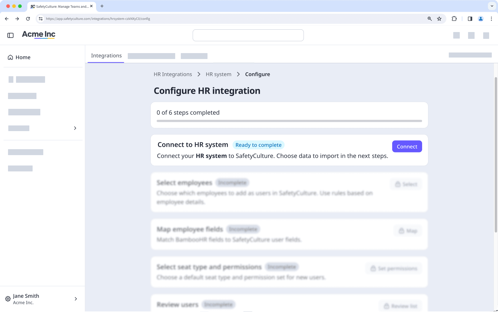Click 0 of 6 steps completed text
This screenshot has width=498, height=312.
pyautogui.click(x=188, y=113)
